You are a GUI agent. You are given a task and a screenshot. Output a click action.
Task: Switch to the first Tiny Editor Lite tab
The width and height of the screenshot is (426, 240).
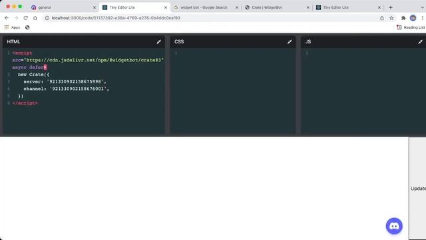tap(134, 7)
